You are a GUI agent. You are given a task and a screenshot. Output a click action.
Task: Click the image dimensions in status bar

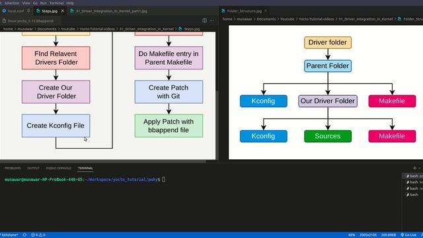[x=367, y=235]
